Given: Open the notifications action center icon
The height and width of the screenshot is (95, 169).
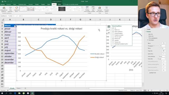Looking at the screenshot, I should pyautogui.click(x=166, y=93).
